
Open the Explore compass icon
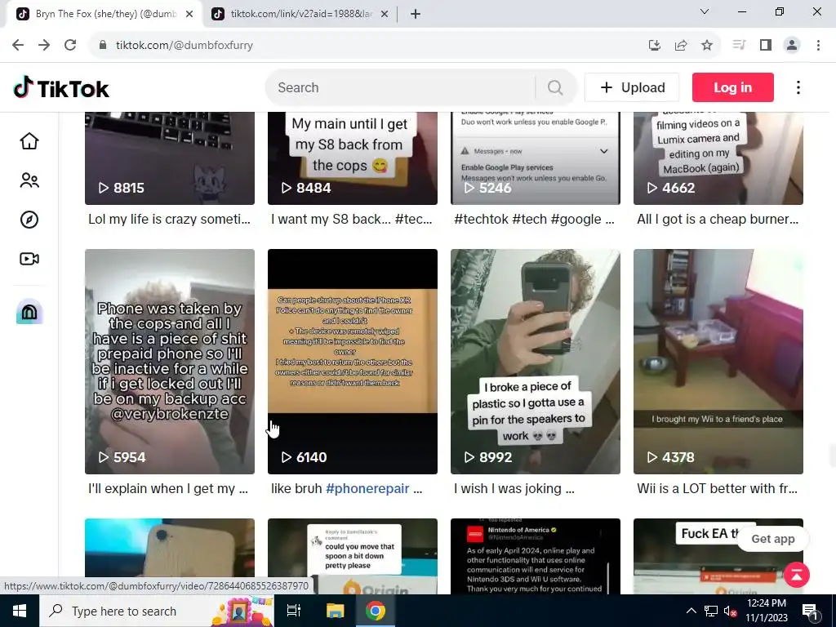[x=29, y=220]
